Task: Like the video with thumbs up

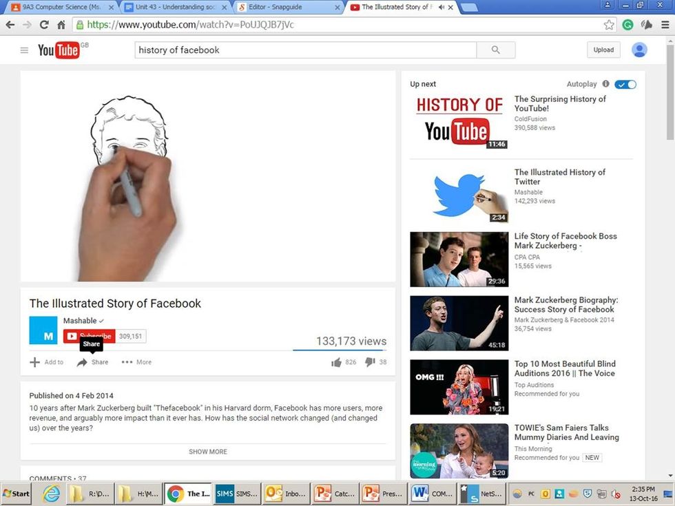Action: pyautogui.click(x=336, y=362)
